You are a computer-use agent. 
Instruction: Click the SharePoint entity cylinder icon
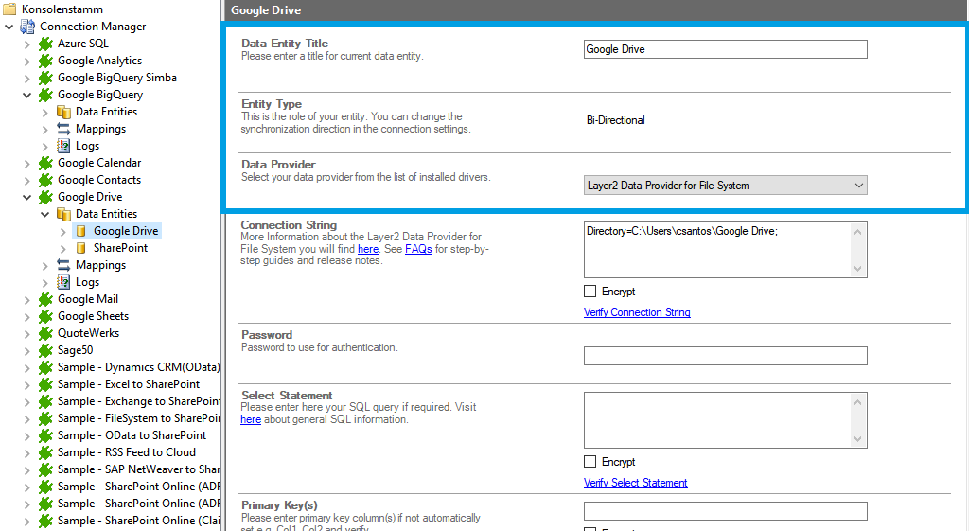click(x=81, y=248)
